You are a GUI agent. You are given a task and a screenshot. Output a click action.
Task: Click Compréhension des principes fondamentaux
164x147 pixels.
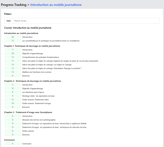point(40,57)
